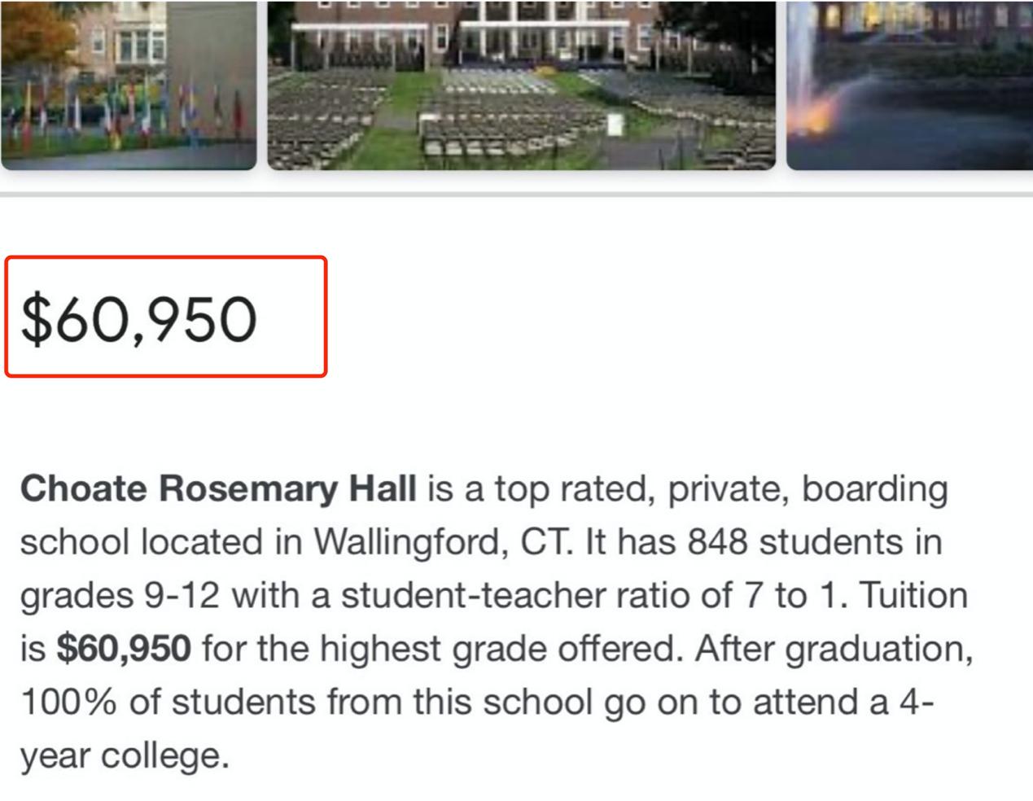Open the outdoor seating lawn photo
This screenshot has height=801, width=1033.
tap(521, 85)
